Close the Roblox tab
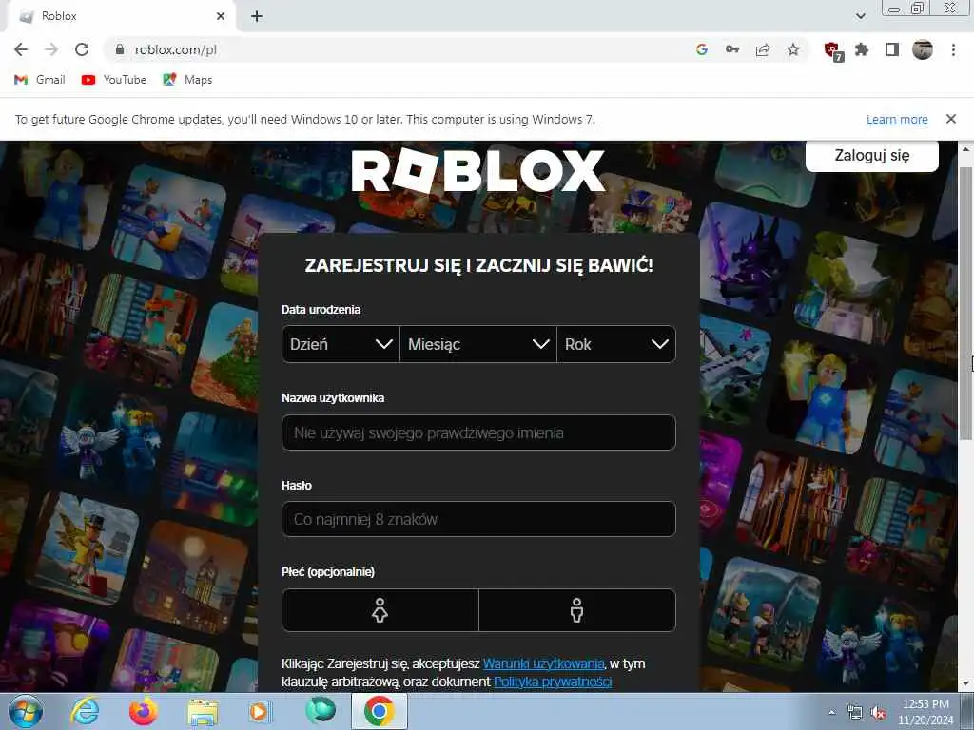The width and height of the screenshot is (974, 730). [x=221, y=17]
